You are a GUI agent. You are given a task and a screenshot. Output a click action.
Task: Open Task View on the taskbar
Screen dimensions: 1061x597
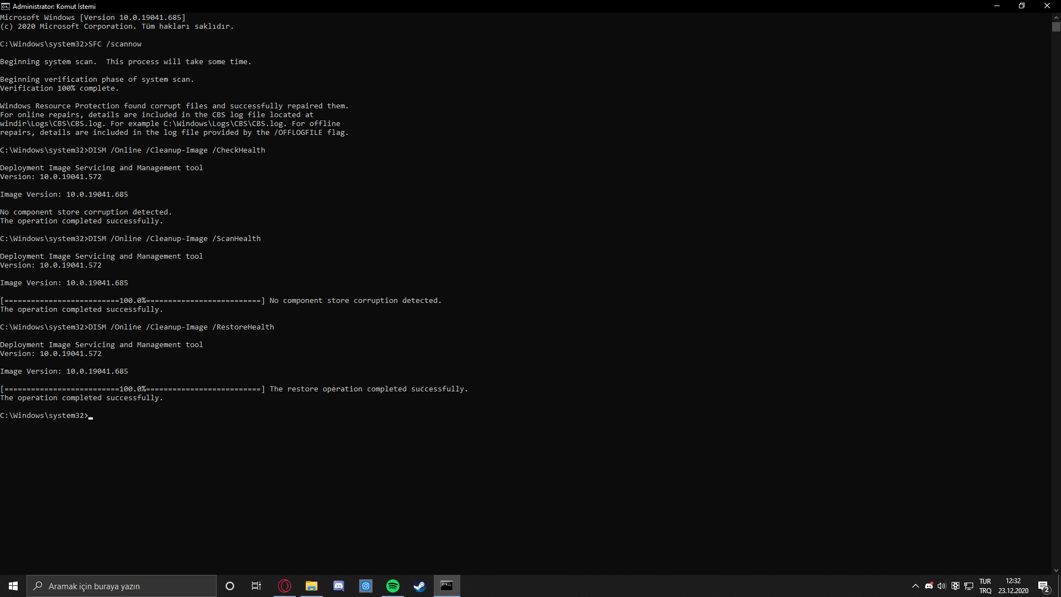click(256, 586)
